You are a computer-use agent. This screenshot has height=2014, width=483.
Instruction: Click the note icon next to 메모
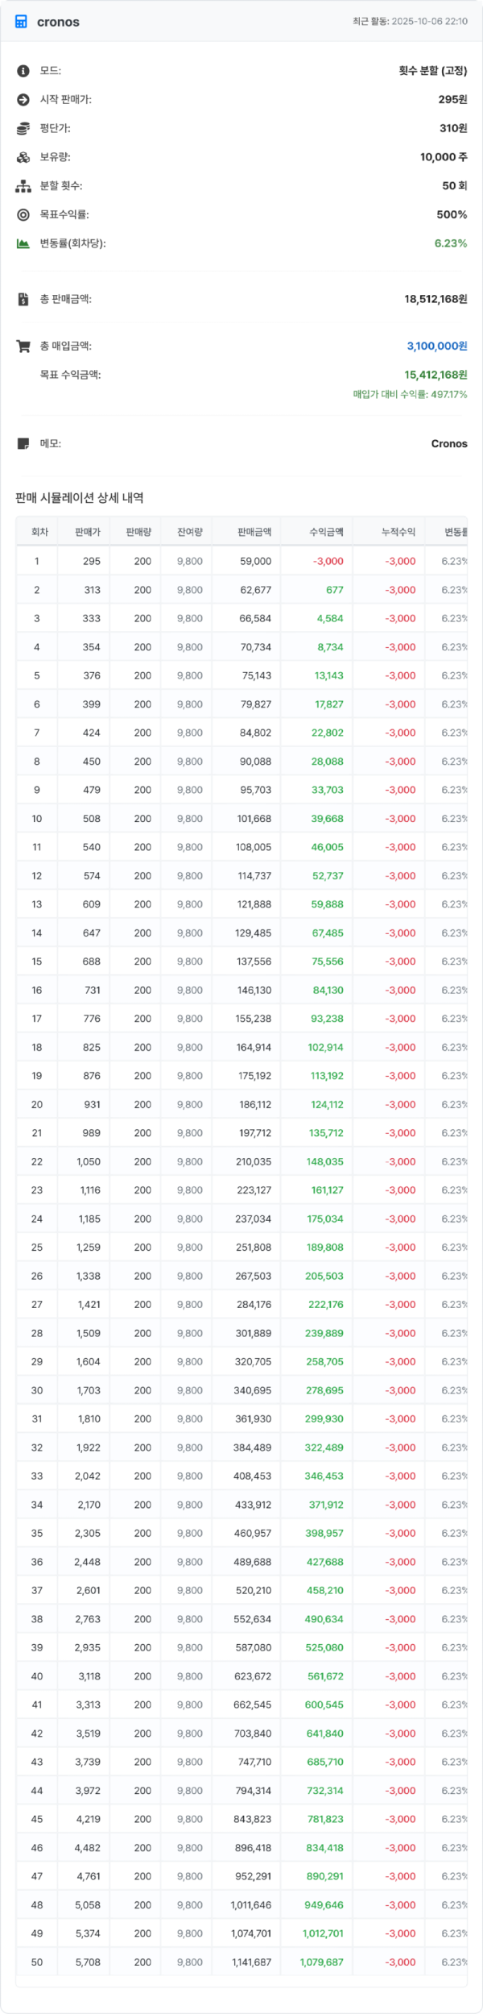click(23, 444)
